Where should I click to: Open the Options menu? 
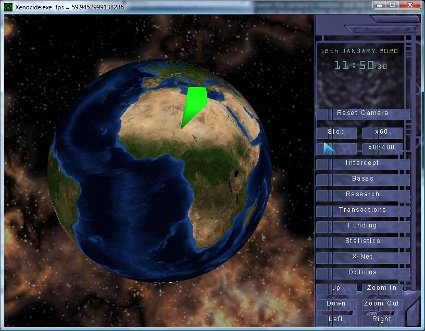(362, 273)
